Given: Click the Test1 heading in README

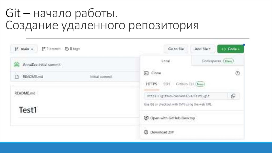Looking at the screenshot, I should coord(28,110).
